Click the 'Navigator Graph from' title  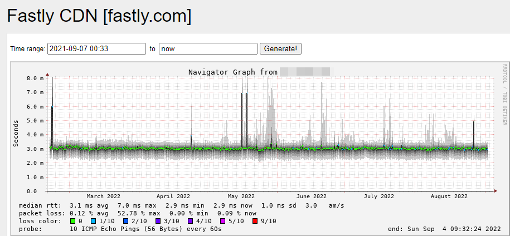coord(232,72)
